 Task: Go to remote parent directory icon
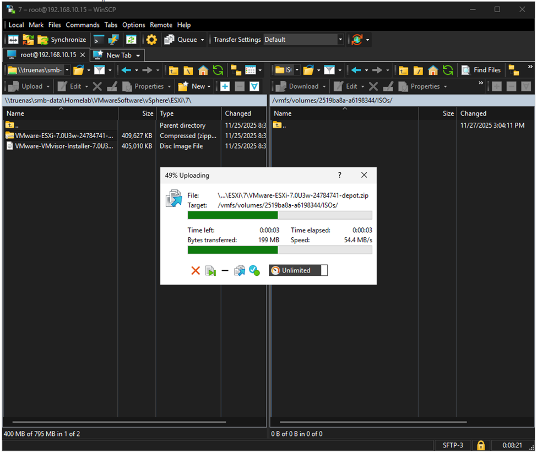pyautogui.click(x=404, y=70)
